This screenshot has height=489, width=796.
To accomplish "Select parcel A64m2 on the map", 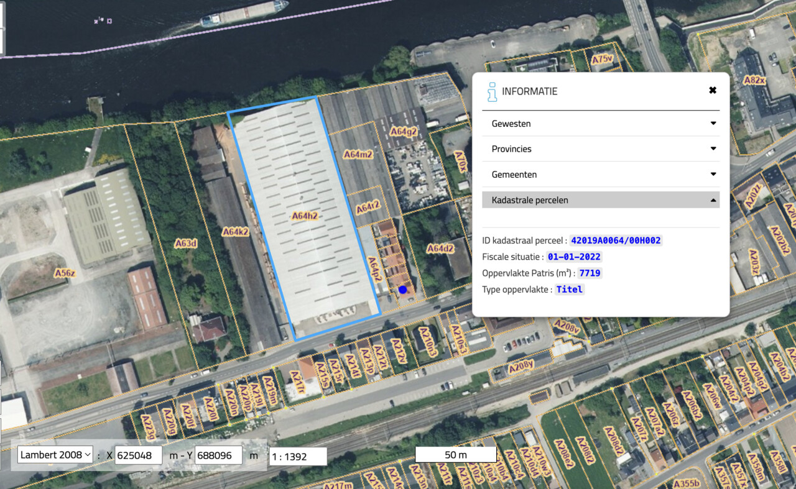I will click(358, 154).
